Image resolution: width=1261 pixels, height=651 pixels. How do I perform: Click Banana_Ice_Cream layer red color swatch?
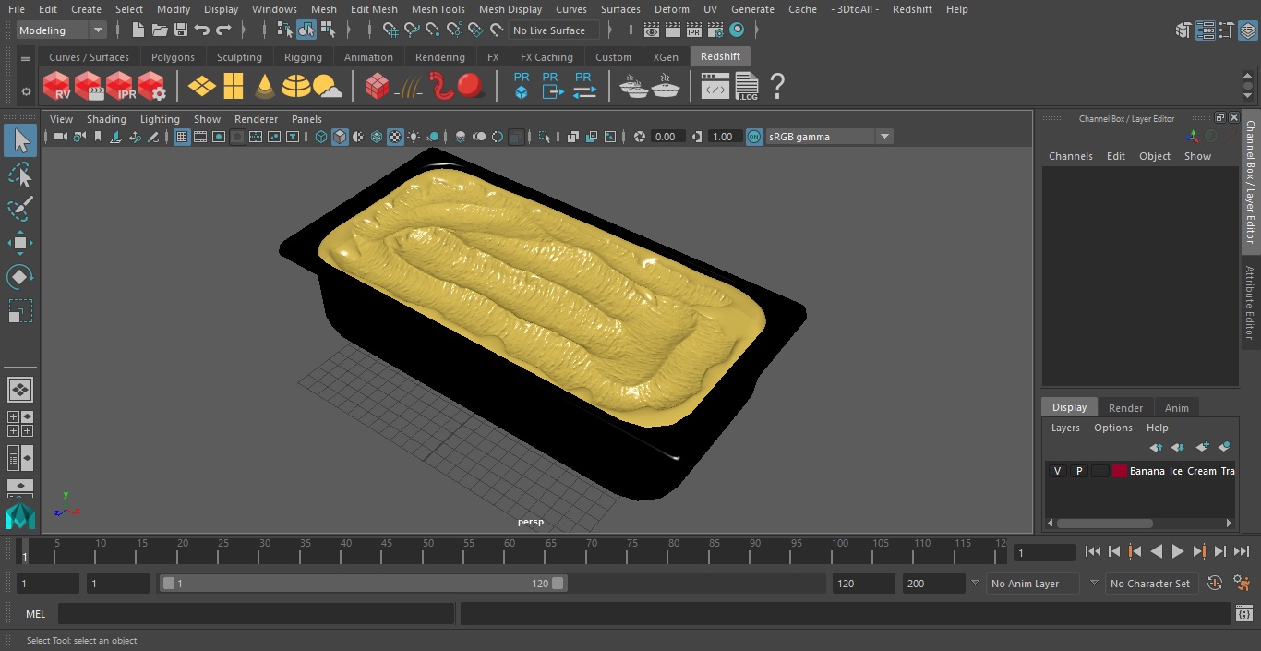[x=1120, y=471]
